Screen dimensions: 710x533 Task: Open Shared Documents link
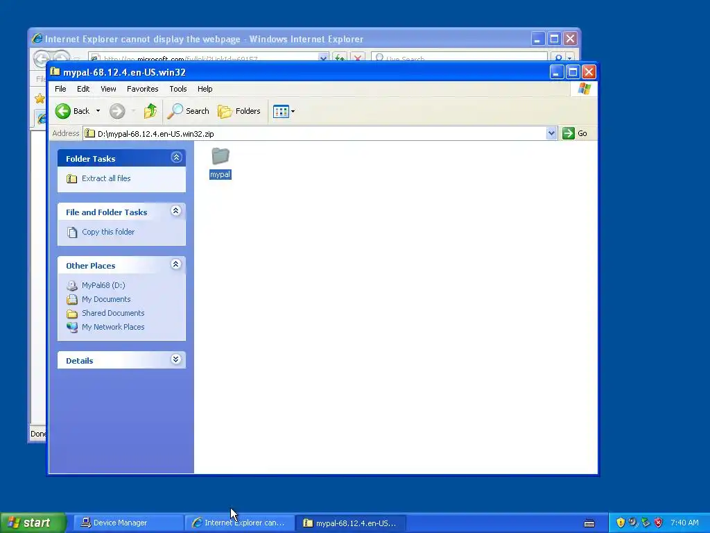tap(113, 313)
